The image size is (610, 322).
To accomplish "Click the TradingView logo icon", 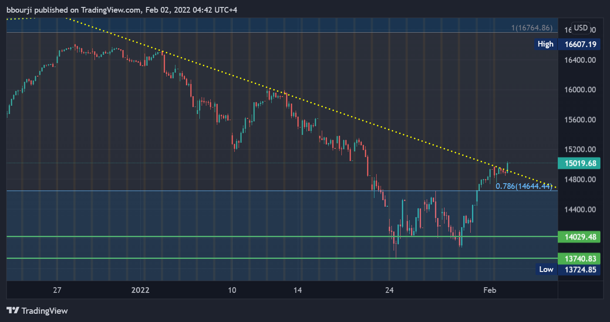I will [x=13, y=311].
